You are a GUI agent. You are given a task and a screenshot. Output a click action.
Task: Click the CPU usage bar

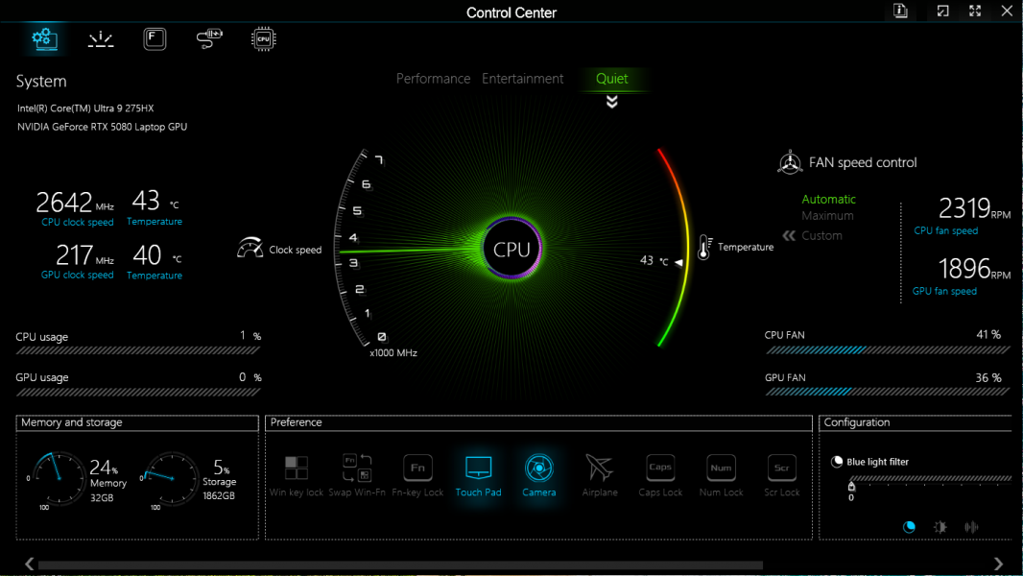137,350
